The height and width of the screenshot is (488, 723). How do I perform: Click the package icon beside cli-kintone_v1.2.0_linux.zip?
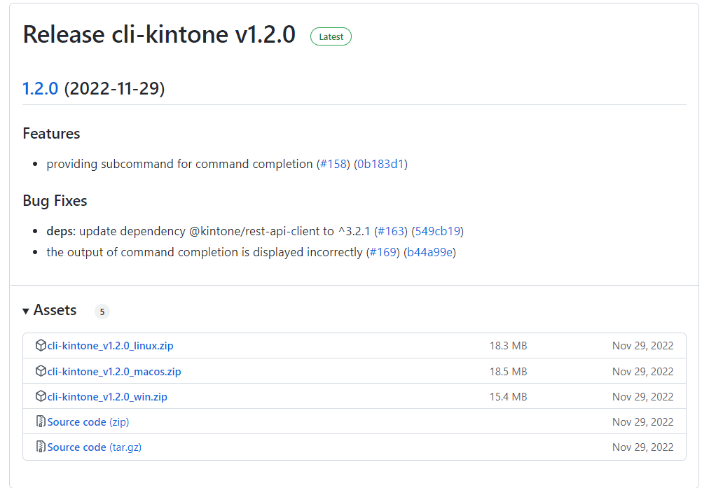41,345
